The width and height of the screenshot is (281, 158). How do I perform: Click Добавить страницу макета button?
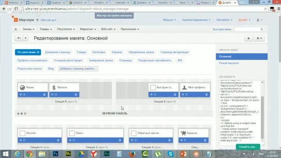(78, 68)
